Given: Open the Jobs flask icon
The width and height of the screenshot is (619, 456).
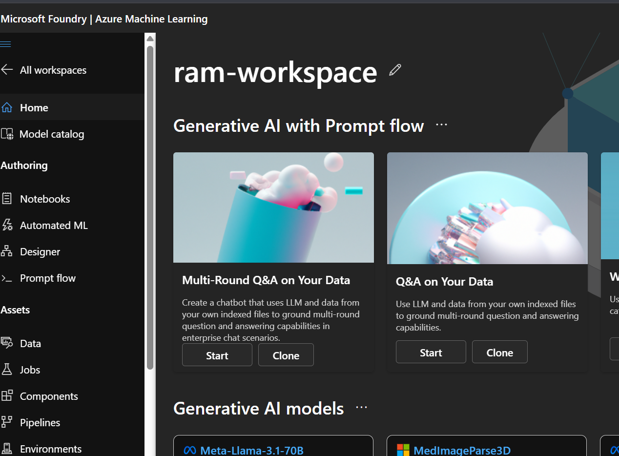Looking at the screenshot, I should coord(7,370).
